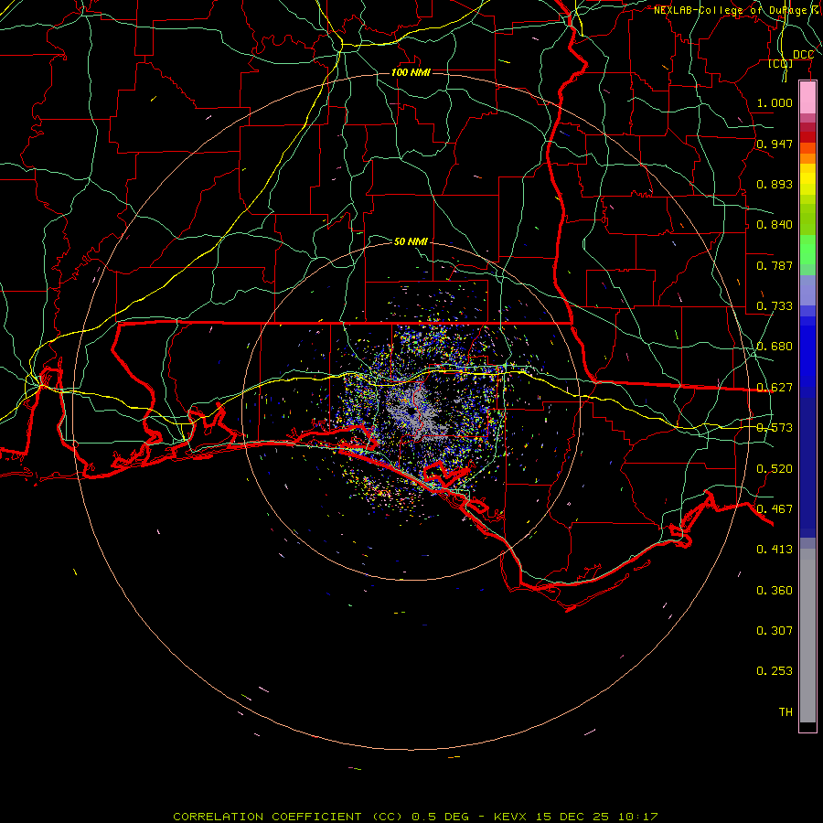
Task: Click the 0.787 scale value
Action: pos(775,265)
